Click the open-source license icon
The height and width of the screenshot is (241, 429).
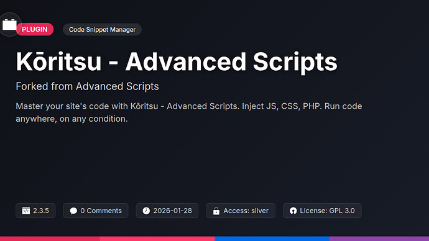pos(293,211)
